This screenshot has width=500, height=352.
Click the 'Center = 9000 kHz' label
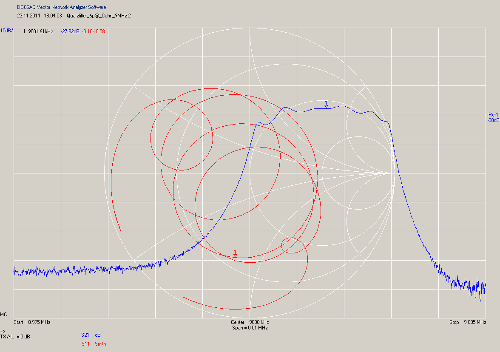(x=250, y=322)
